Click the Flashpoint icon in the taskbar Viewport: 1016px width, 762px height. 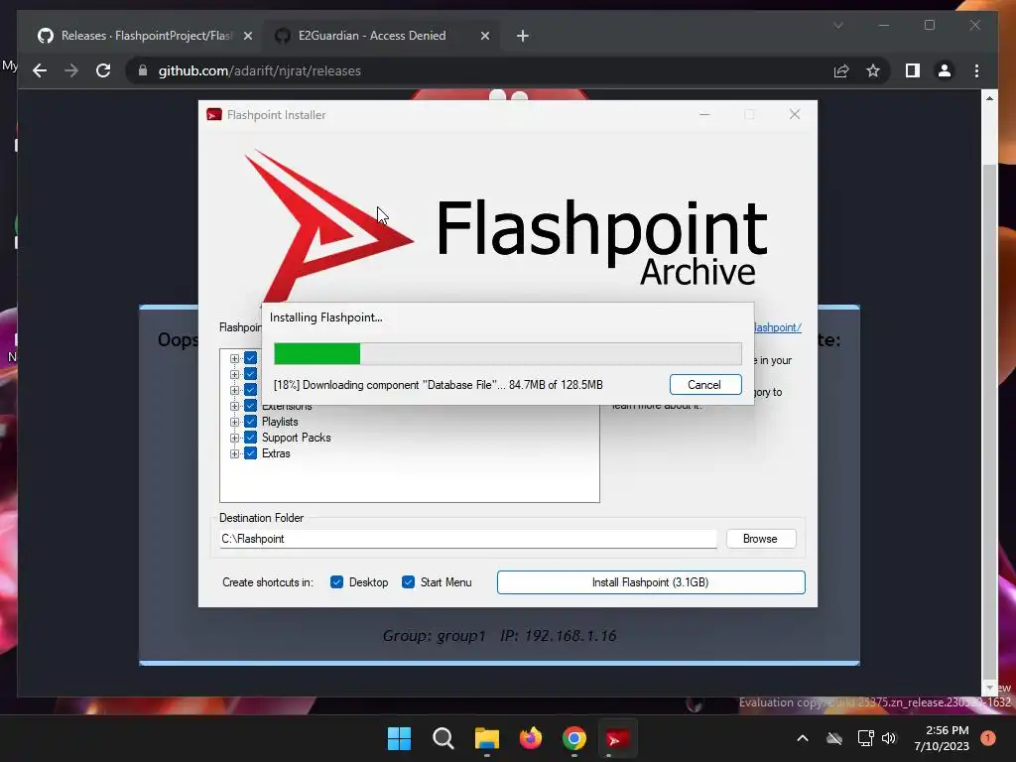[x=617, y=738]
